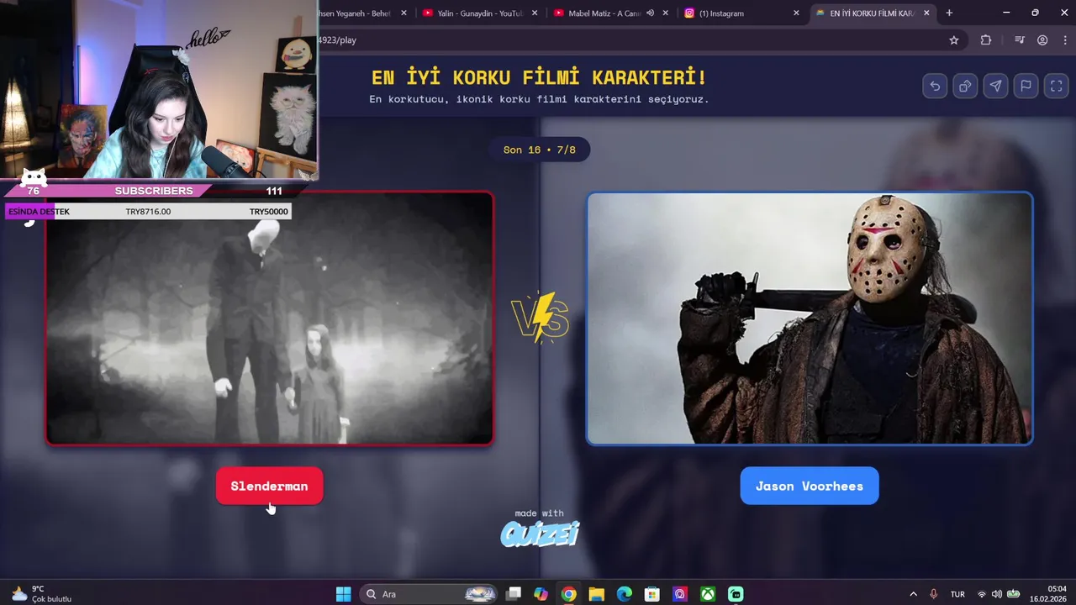Toggle fullscreen mode for the quiz
1076x605 pixels.
point(1057,86)
